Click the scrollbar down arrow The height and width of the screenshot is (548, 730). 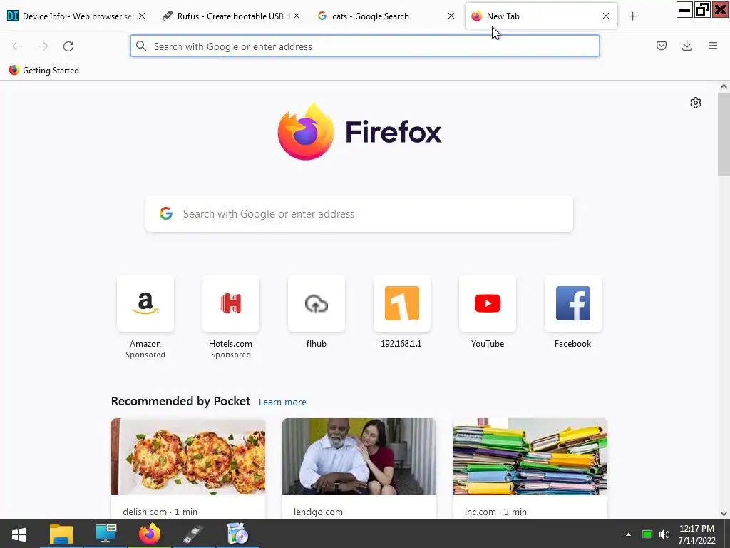coord(724,514)
